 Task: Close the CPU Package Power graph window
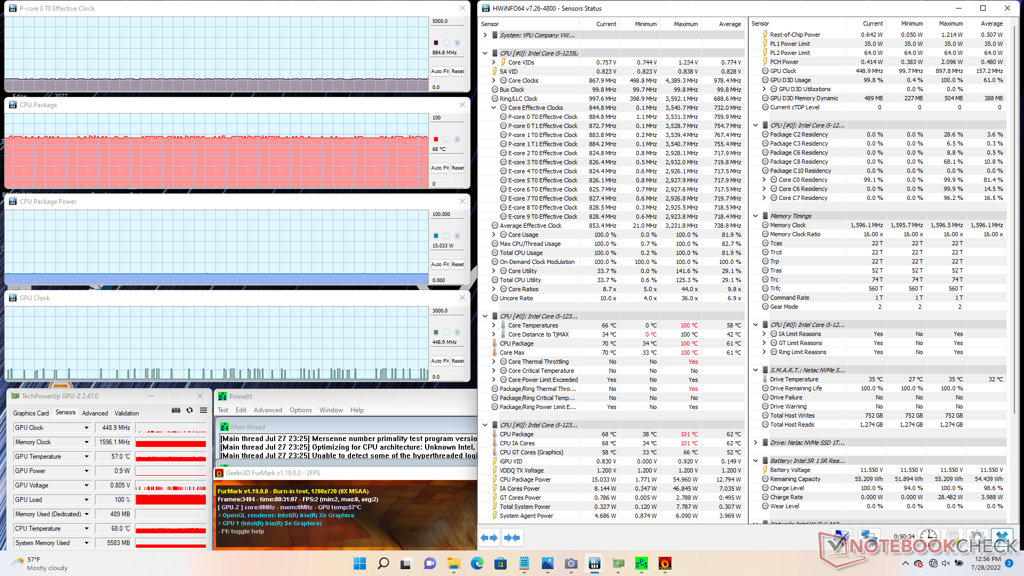click(462, 201)
